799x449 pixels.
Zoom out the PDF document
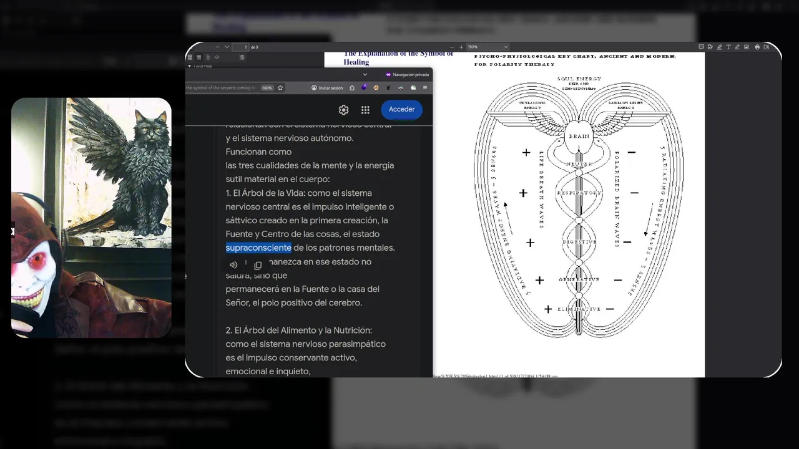(453, 47)
